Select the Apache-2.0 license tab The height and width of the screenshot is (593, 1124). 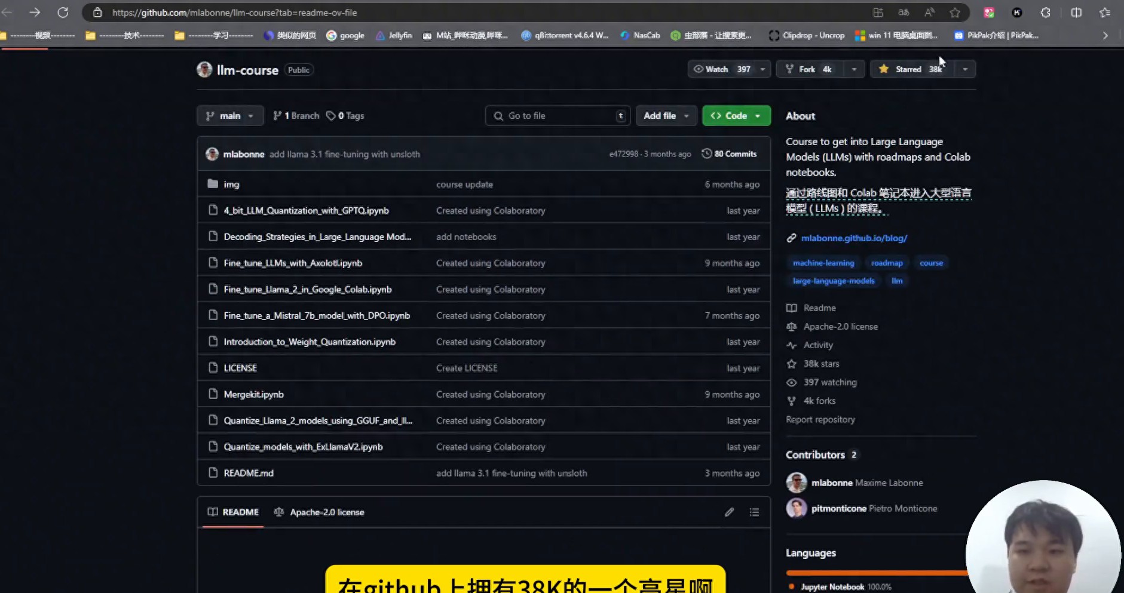pyautogui.click(x=318, y=512)
